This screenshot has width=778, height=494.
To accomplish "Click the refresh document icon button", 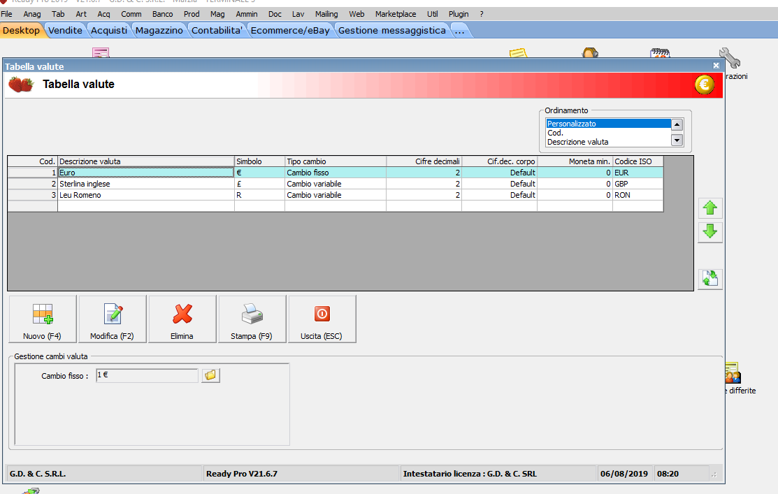I will (x=710, y=279).
